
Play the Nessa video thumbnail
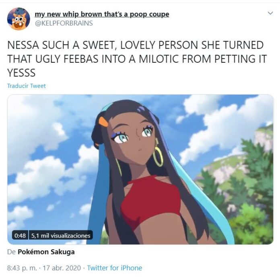(x=140, y=169)
